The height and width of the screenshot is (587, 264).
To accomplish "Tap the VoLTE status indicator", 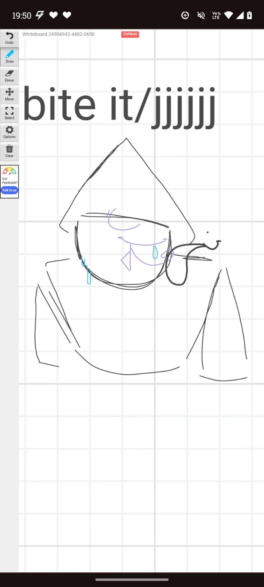I will tap(216, 15).
